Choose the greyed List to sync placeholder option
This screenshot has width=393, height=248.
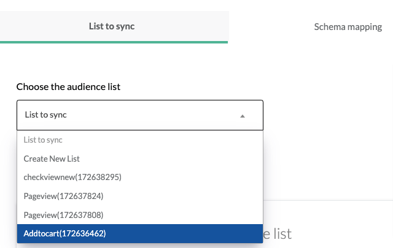pyautogui.click(x=140, y=140)
